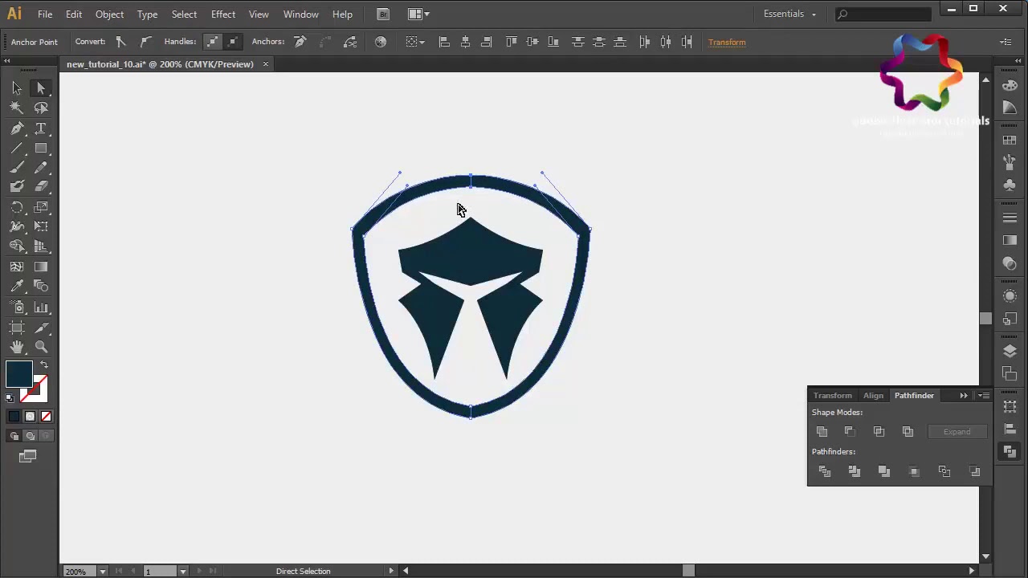
Task: Click Horizontal Align Left in control bar
Action: click(x=444, y=42)
